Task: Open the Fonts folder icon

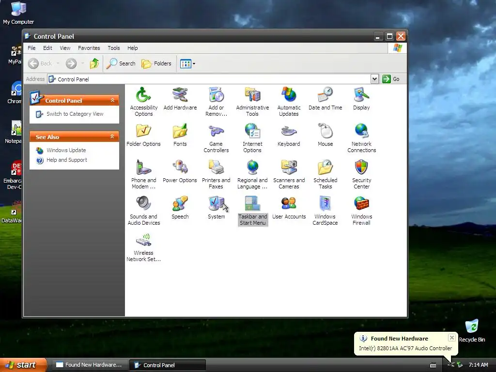Action: (180, 135)
